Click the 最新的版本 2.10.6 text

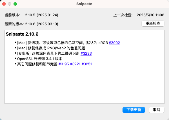coord(32,24)
